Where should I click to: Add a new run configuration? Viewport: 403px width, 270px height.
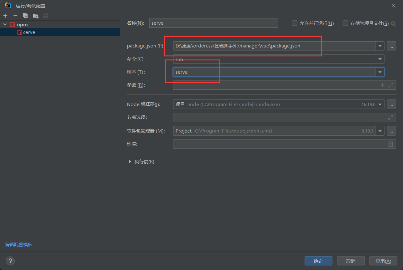point(5,15)
